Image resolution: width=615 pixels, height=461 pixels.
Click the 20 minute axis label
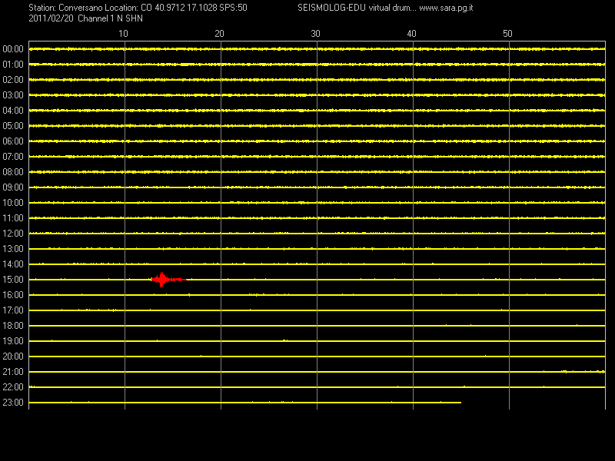tap(219, 34)
